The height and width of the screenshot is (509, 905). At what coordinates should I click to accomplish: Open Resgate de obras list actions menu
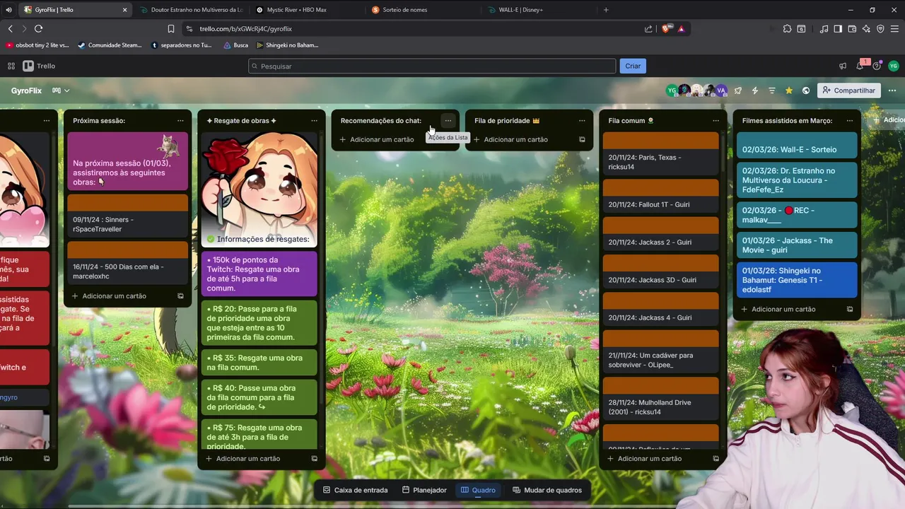pos(314,121)
